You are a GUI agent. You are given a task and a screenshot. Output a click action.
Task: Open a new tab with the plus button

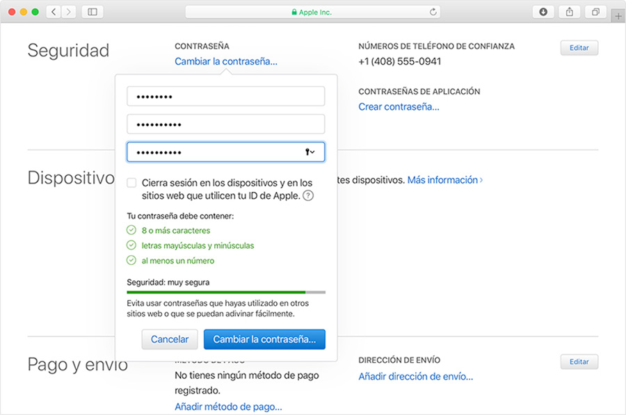pyautogui.click(x=618, y=15)
